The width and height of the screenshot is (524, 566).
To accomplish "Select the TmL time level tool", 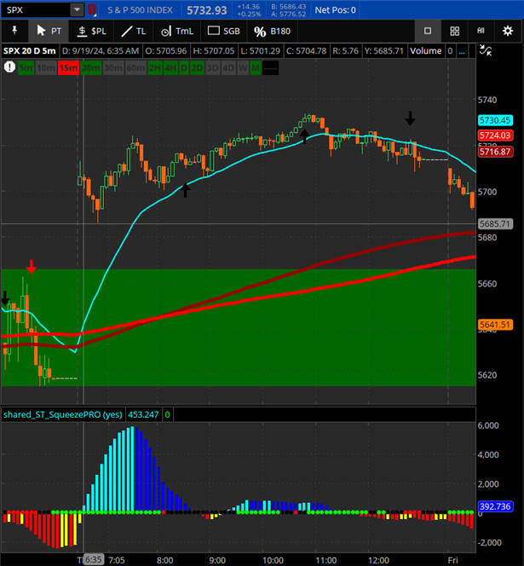I will (176, 31).
